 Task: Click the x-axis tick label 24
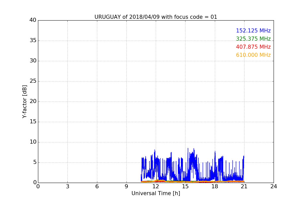[x=274, y=187]
